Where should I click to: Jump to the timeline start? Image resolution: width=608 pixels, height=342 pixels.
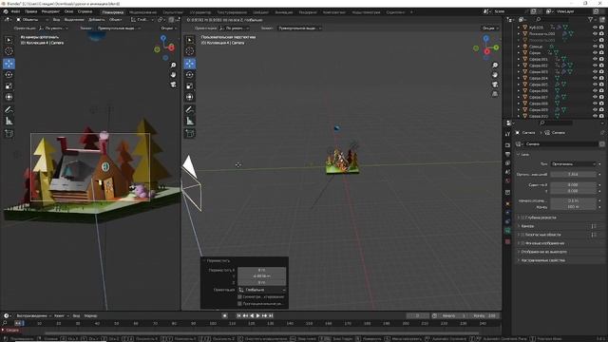click(238, 315)
